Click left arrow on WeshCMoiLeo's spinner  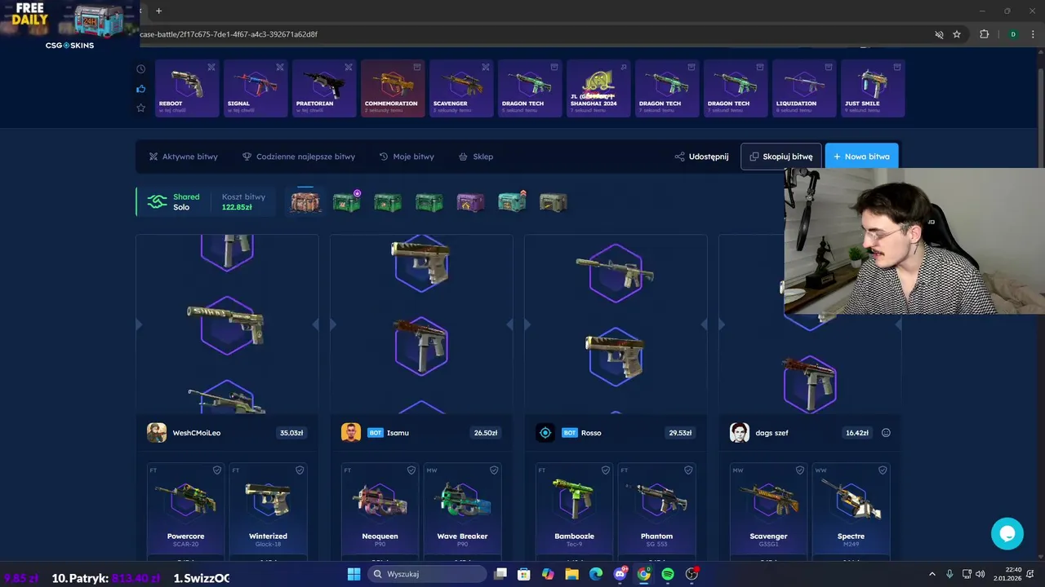139,324
